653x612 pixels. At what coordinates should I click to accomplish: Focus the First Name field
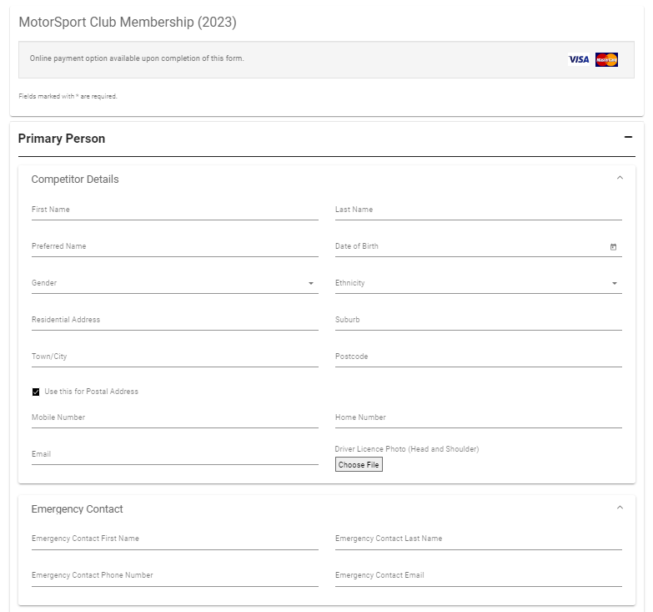pyautogui.click(x=175, y=210)
